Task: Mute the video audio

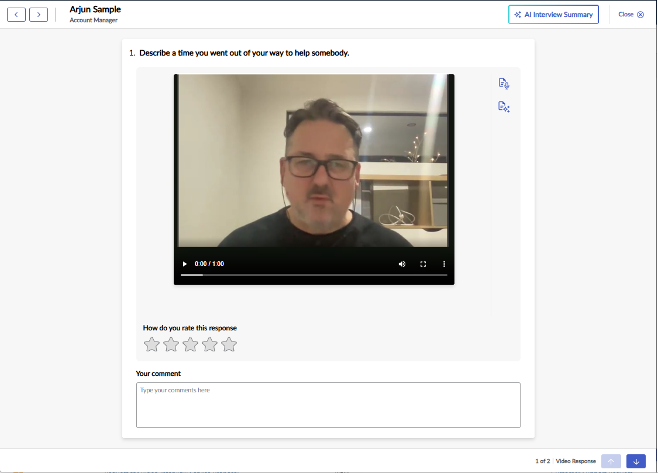Action: (402, 264)
